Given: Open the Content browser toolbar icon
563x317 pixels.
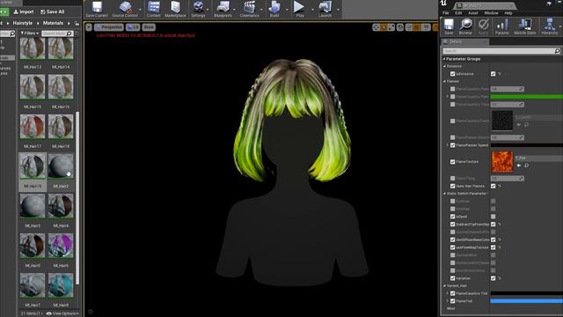Looking at the screenshot, I should pos(154,9).
